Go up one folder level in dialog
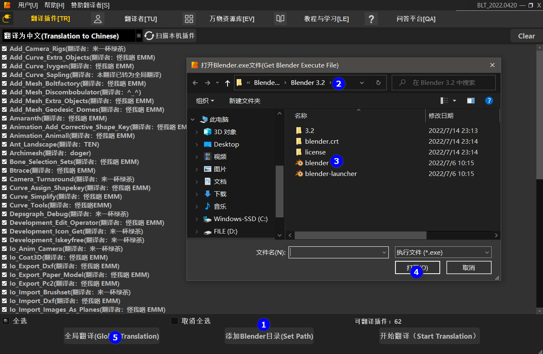543x354 pixels. point(227,83)
